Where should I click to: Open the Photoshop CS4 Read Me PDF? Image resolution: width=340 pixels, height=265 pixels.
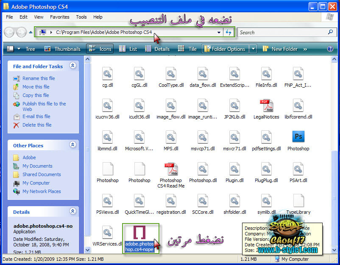pyautogui.click(x=171, y=175)
